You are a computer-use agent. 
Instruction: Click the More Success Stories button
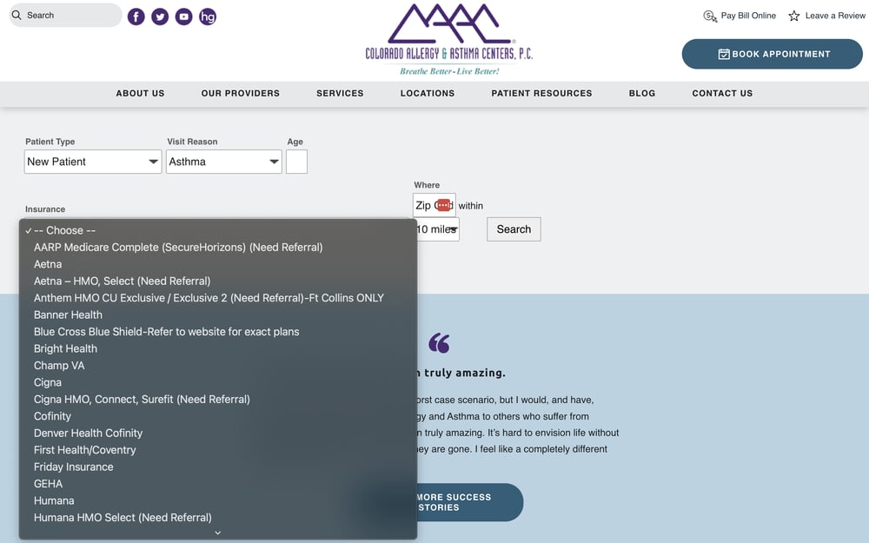(470, 502)
